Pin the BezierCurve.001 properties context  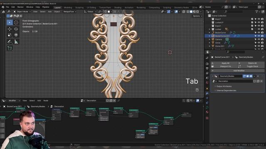[263, 57]
